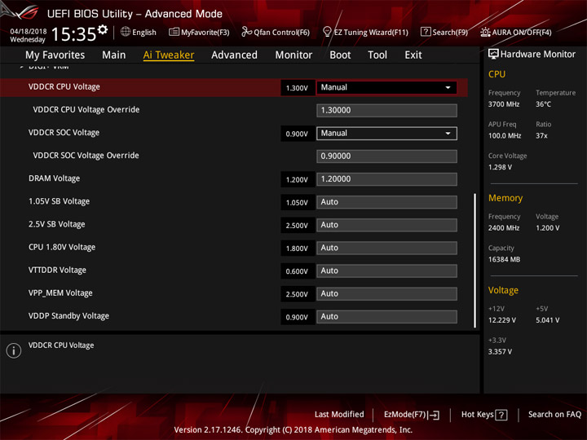Select the VTTDDR Voltage label
This screenshot has height=440, width=587.
tap(57, 271)
